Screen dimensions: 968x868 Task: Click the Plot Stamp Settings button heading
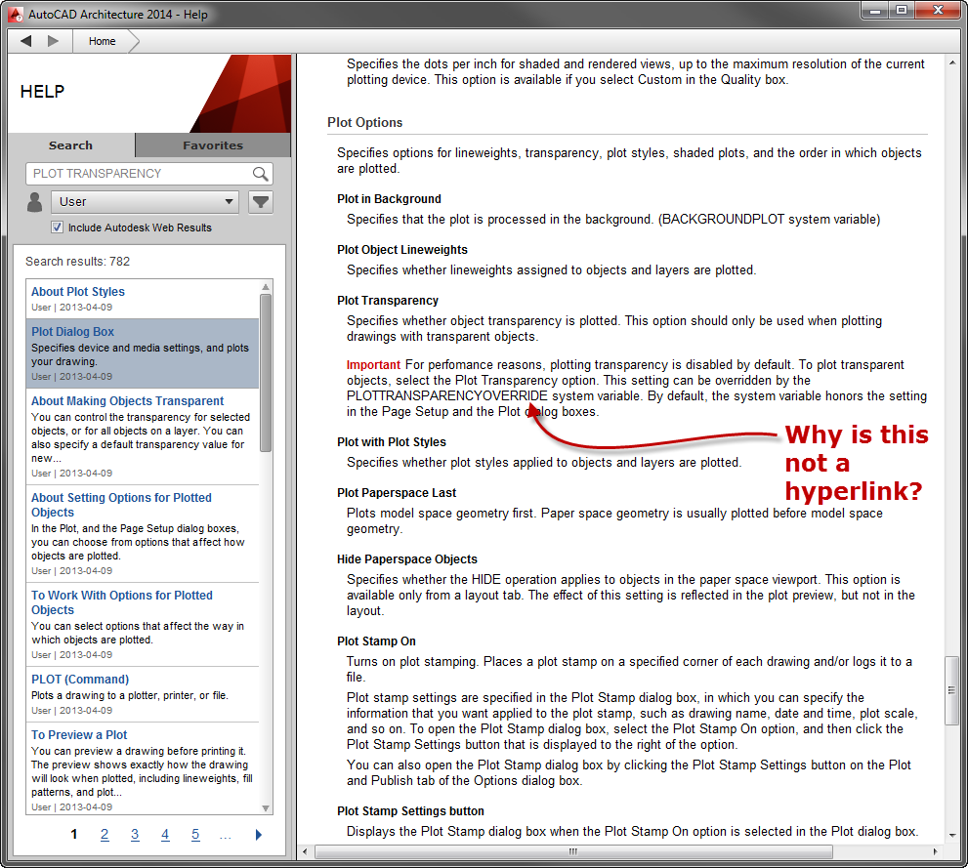(410, 811)
